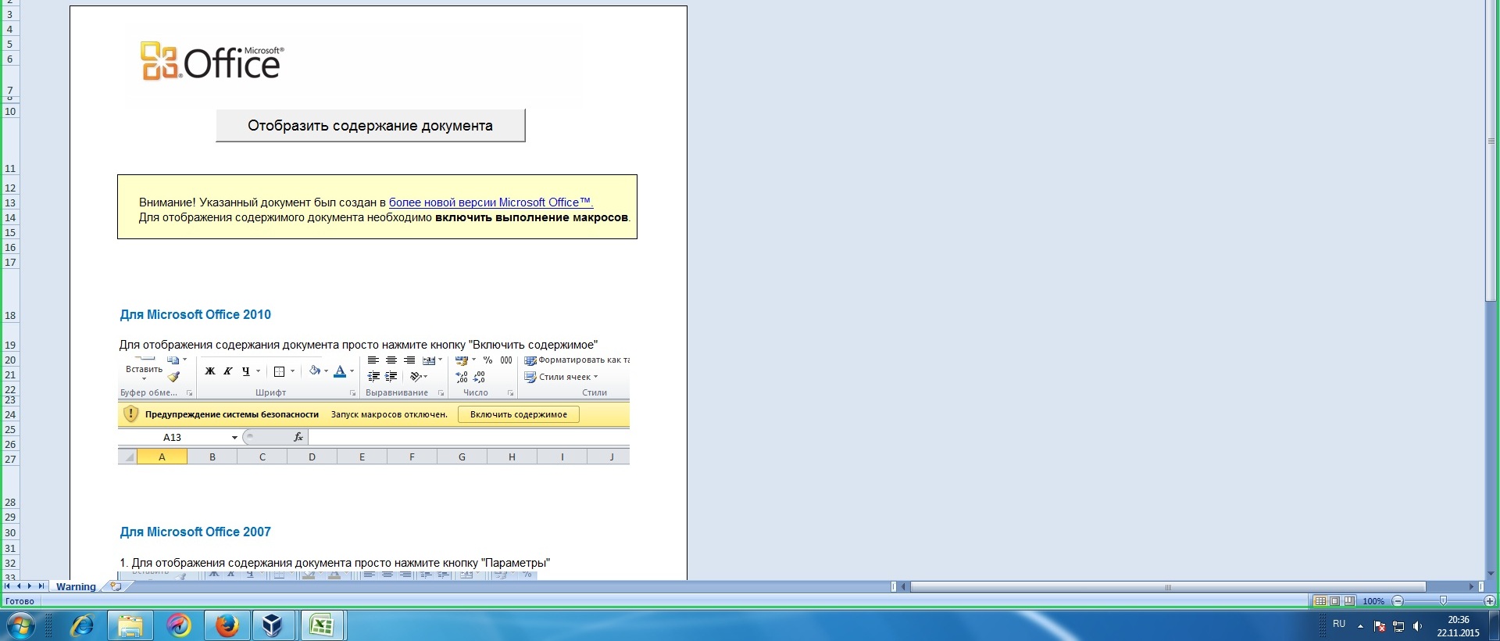Select row 10 header

click(x=10, y=111)
